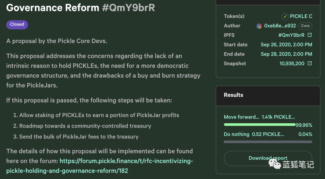Click the PICKLE token icon
The image size is (325, 179).
[x=285, y=16]
